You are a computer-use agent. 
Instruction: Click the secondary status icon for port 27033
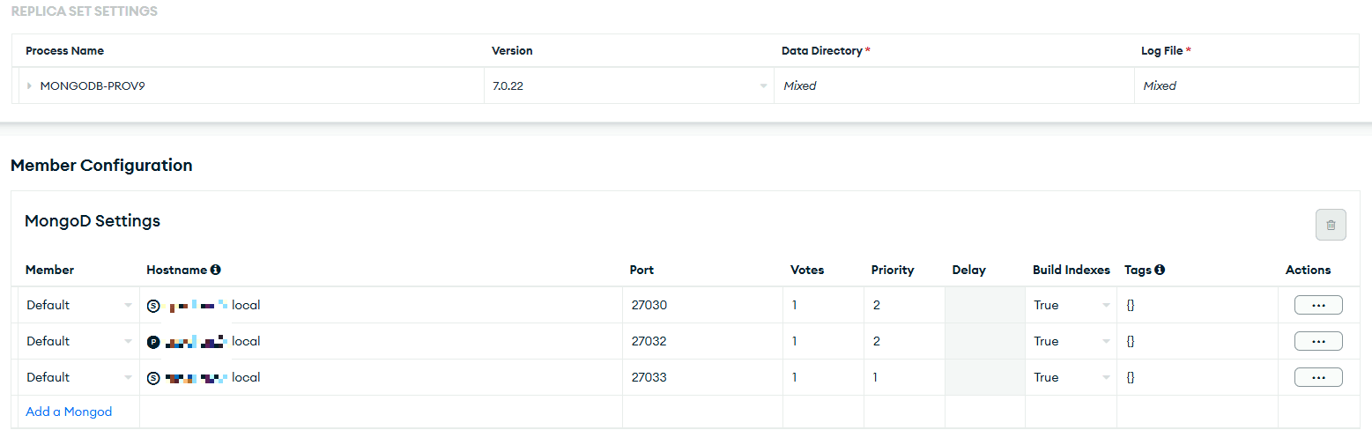(153, 378)
